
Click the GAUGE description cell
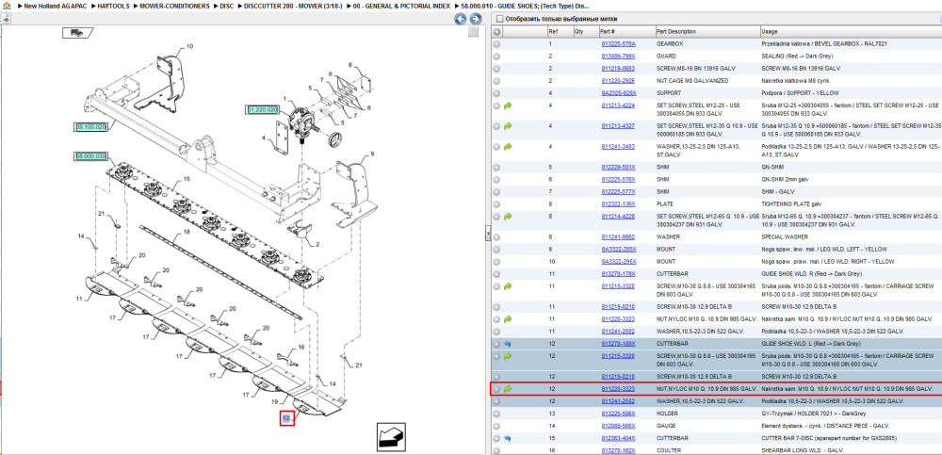pos(706,426)
